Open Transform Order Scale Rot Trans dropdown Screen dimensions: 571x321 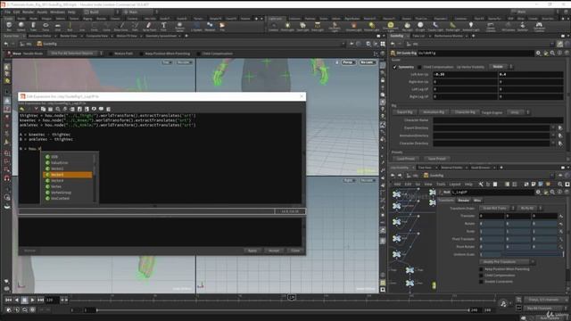(x=497, y=208)
